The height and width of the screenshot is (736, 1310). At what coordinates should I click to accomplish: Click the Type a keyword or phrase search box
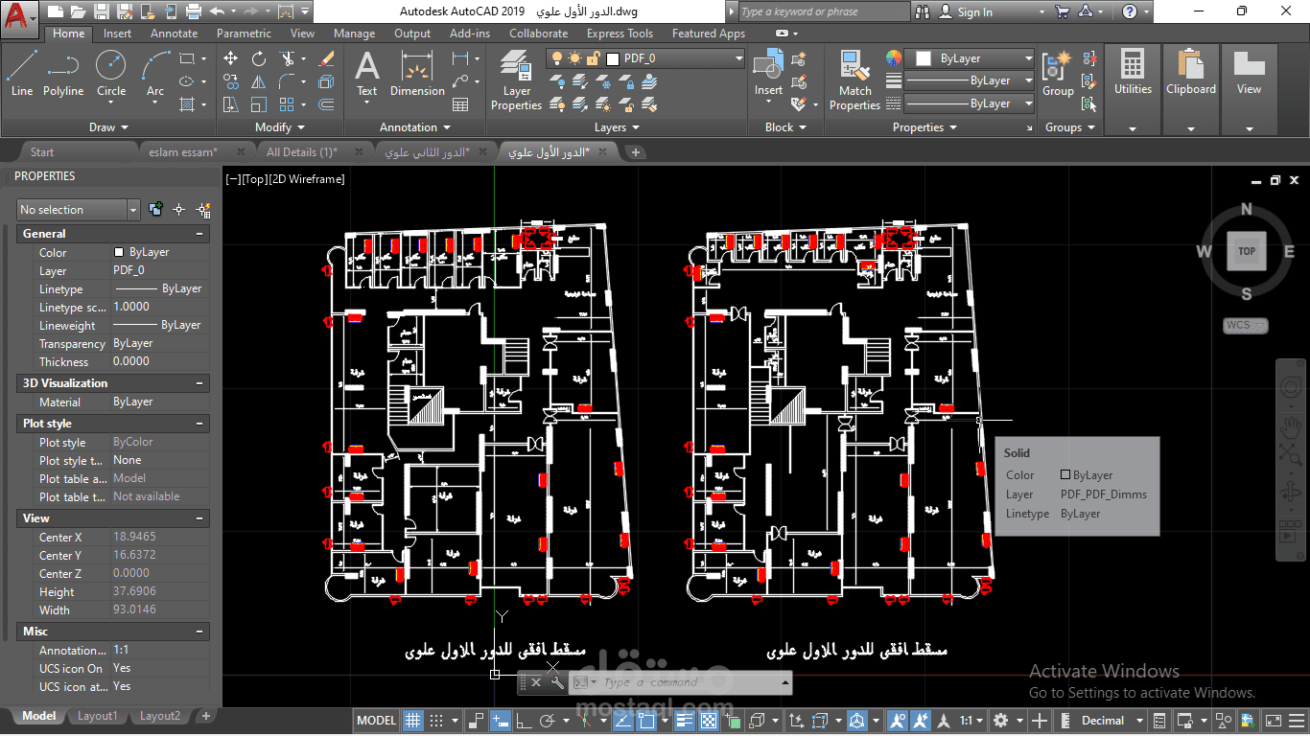click(823, 11)
